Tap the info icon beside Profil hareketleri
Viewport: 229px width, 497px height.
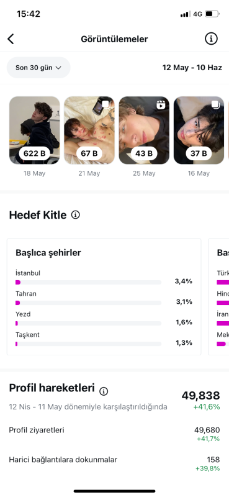coord(104,391)
